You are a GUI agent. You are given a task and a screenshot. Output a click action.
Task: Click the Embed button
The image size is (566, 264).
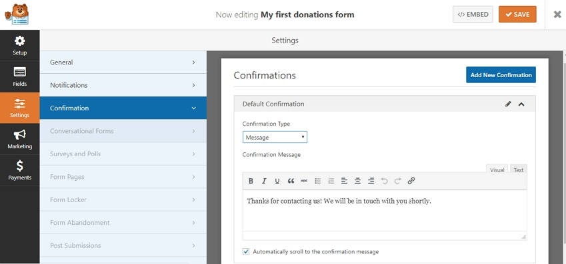pyautogui.click(x=473, y=15)
